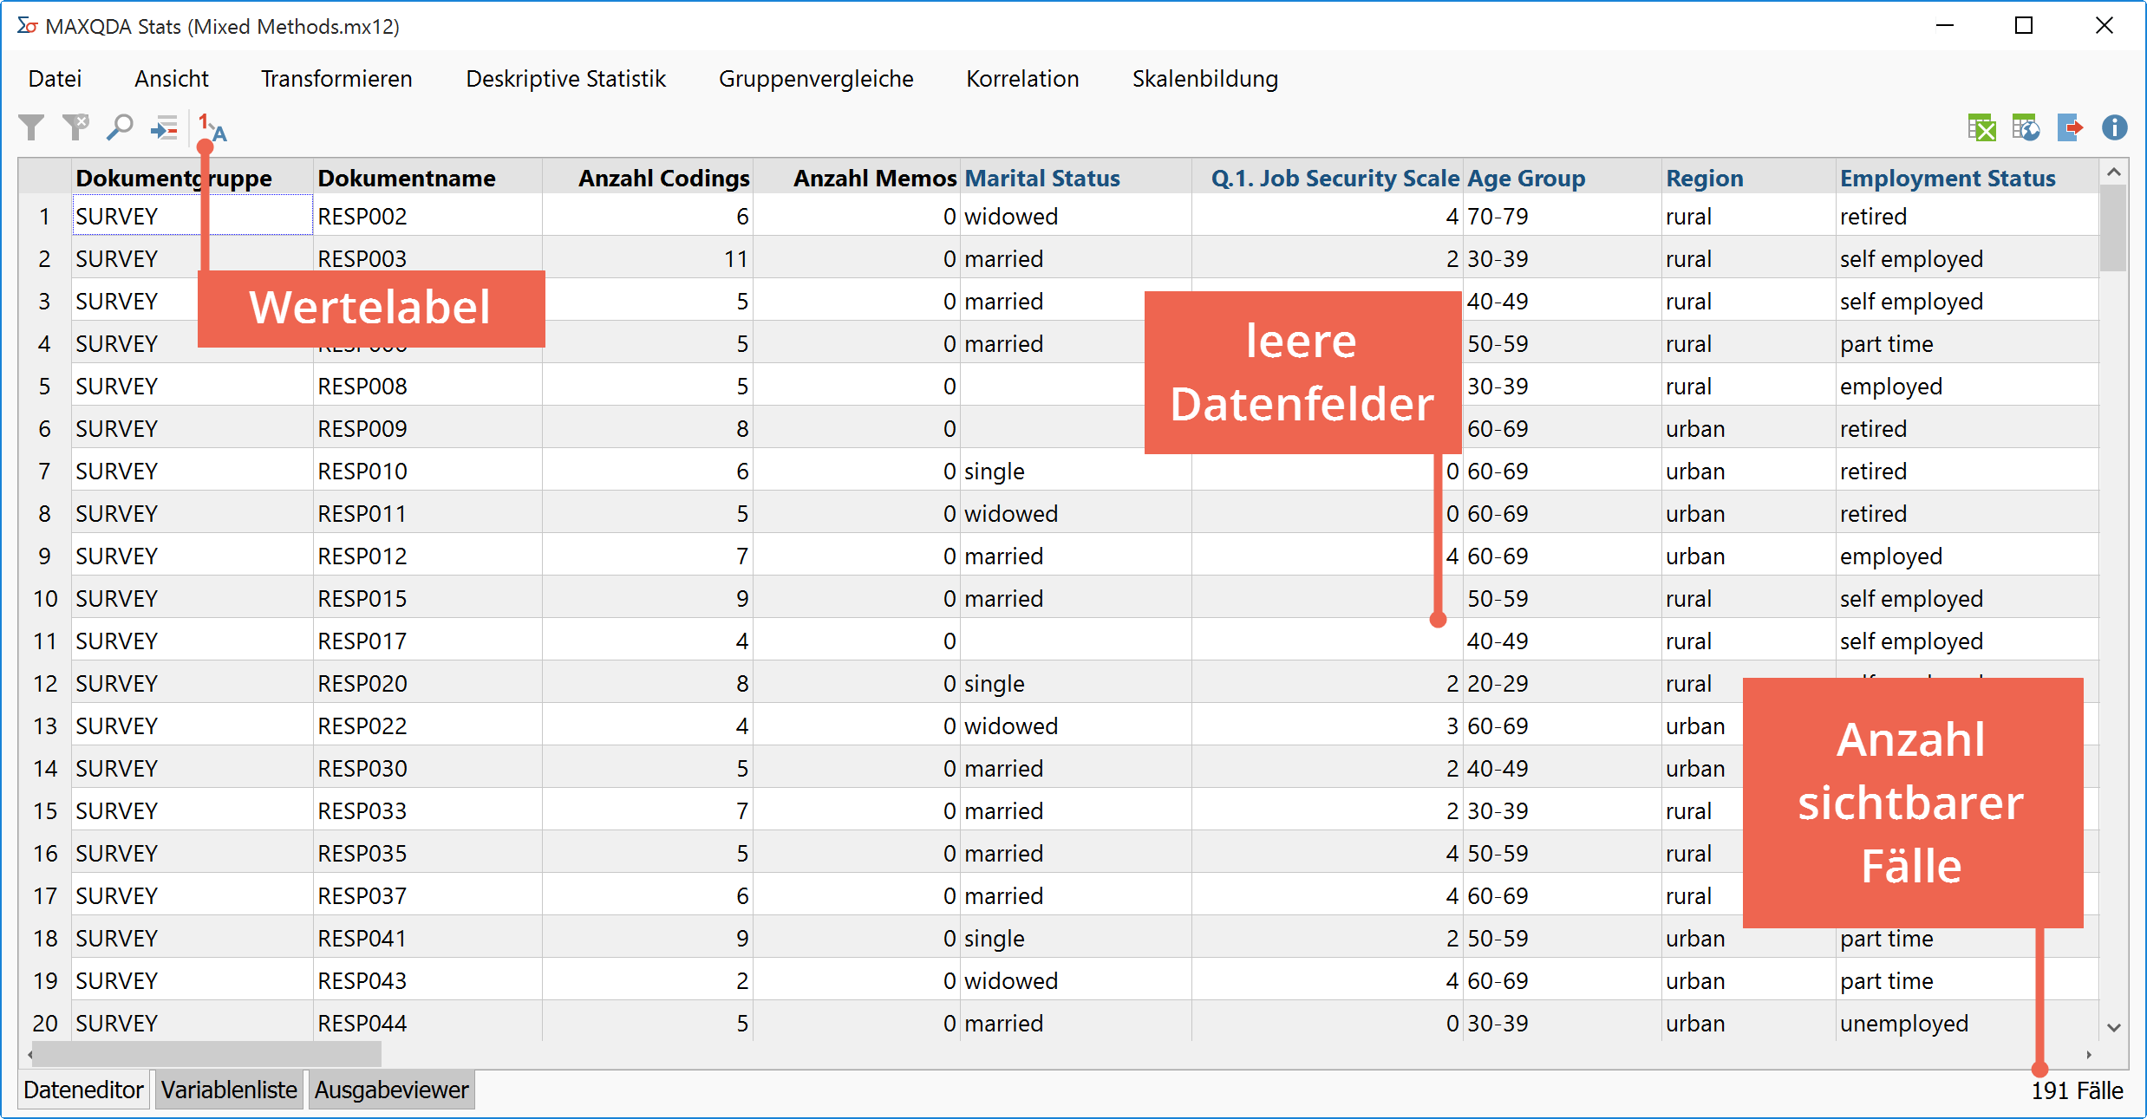Screen dimensions: 2147x1119
Task: Sort by Anzahl Codings column header
Action: [x=648, y=178]
